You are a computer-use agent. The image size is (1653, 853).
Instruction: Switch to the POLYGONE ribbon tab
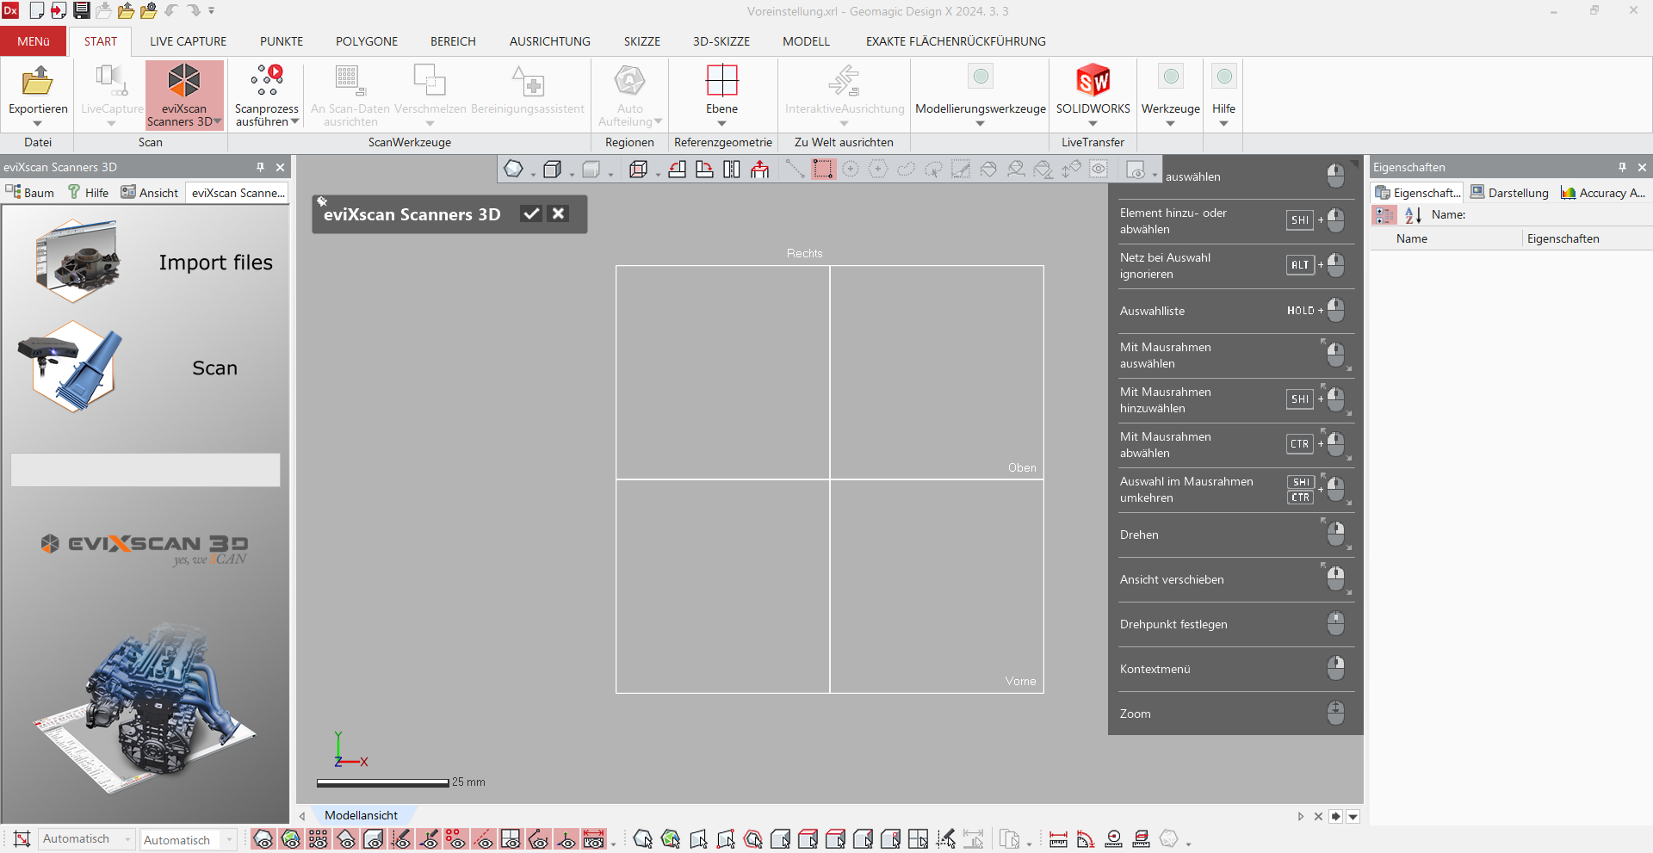[x=367, y=41]
